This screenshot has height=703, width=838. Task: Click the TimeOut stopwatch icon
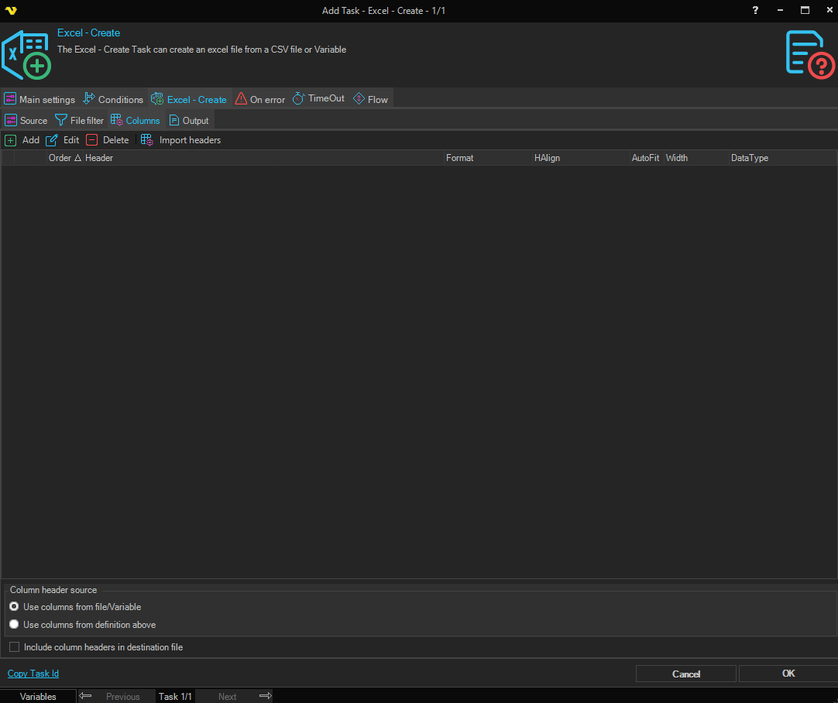coord(298,99)
